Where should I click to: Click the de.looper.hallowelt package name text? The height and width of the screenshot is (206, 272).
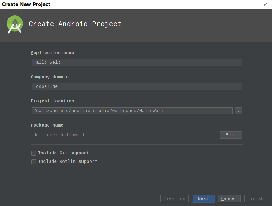(59, 135)
